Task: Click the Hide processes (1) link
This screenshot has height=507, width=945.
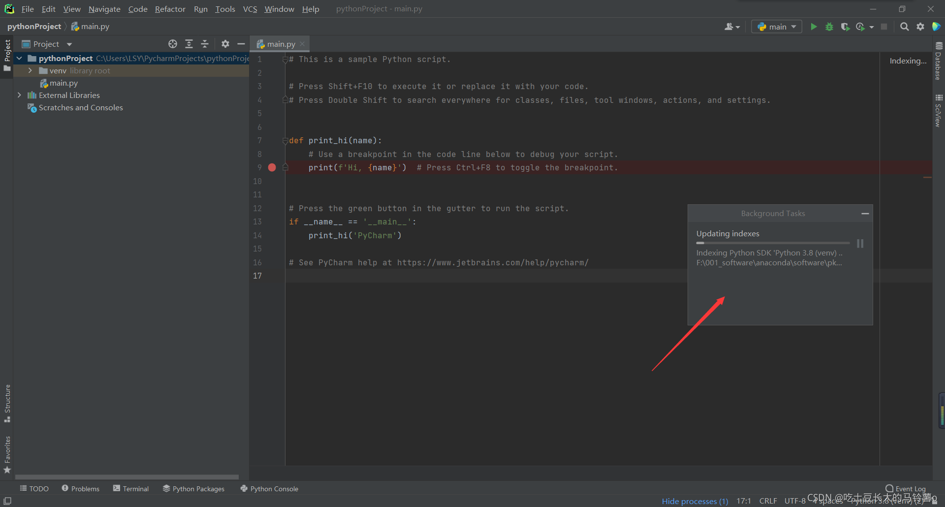Action: [694, 501]
